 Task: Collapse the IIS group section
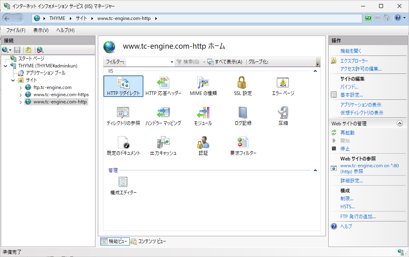point(315,71)
